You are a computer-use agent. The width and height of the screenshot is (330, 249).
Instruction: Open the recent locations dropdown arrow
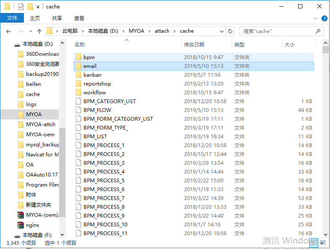pyautogui.click(x=30, y=31)
